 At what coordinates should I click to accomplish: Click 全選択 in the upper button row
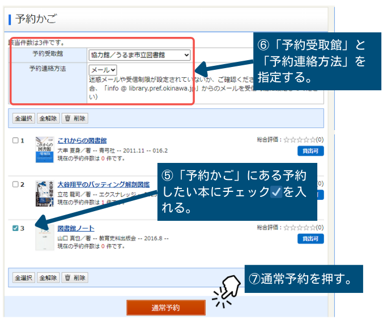click(24, 119)
